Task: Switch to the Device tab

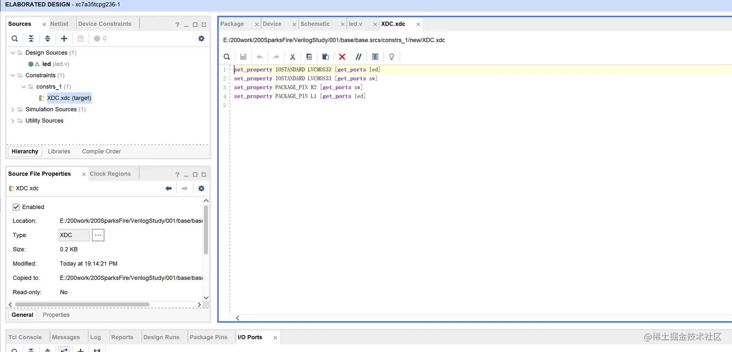Action: [272, 24]
